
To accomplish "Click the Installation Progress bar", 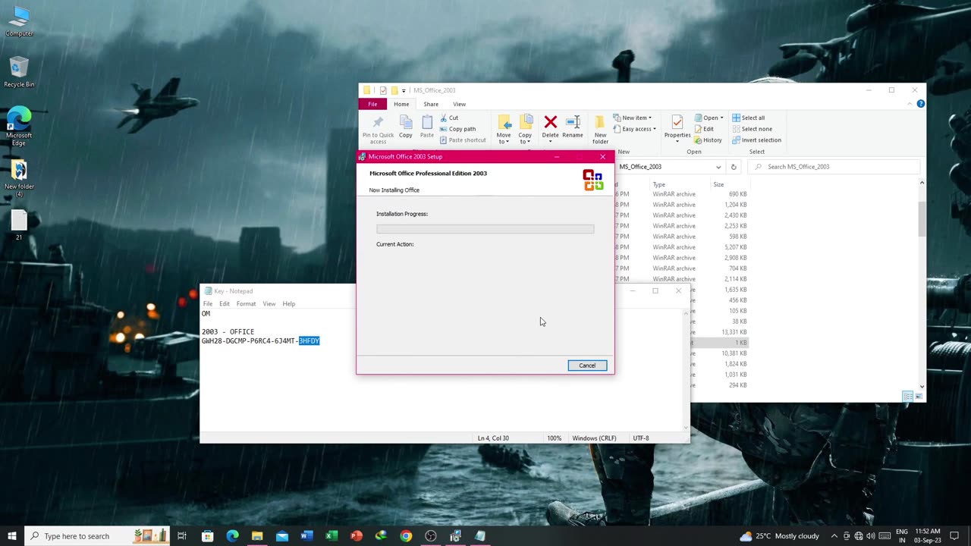I will pyautogui.click(x=485, y=228).
